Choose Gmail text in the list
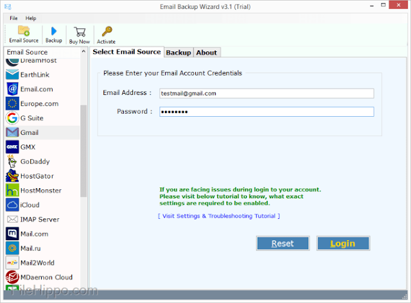Screen dimensions: 411x303 [30, 132]
